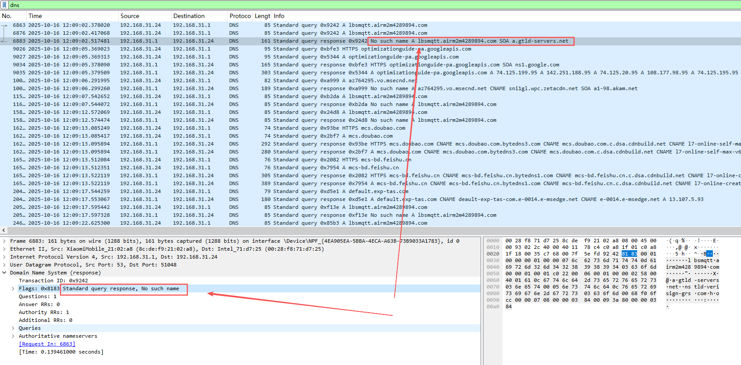Image resolution: width=741 pixels, height=365 pixels.
Task: Sort by the Info column header
Action: [x=279, y=16]
